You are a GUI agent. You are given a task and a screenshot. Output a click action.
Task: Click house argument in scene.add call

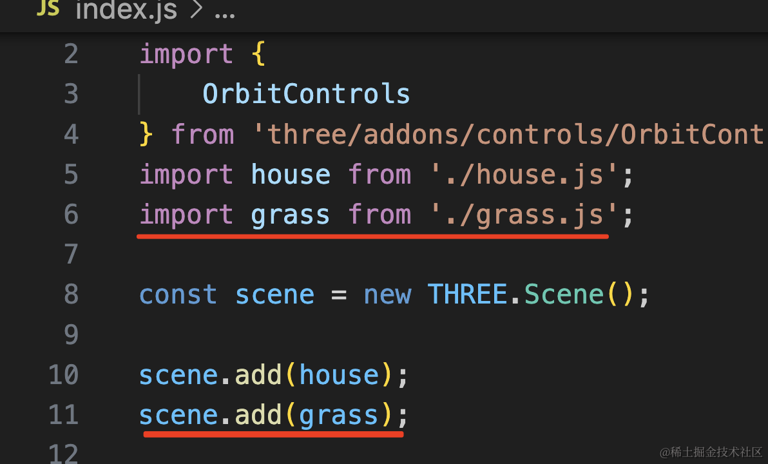(339, 375)
